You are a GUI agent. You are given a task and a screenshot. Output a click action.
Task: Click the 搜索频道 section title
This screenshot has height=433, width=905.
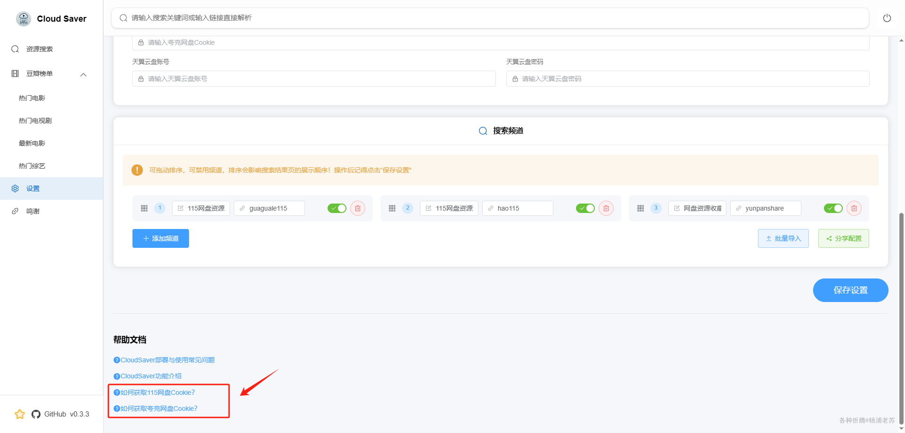click(508, 131)
